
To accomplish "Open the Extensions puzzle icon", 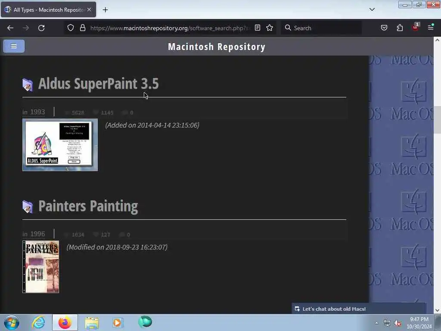I will (x=400, y=28).
